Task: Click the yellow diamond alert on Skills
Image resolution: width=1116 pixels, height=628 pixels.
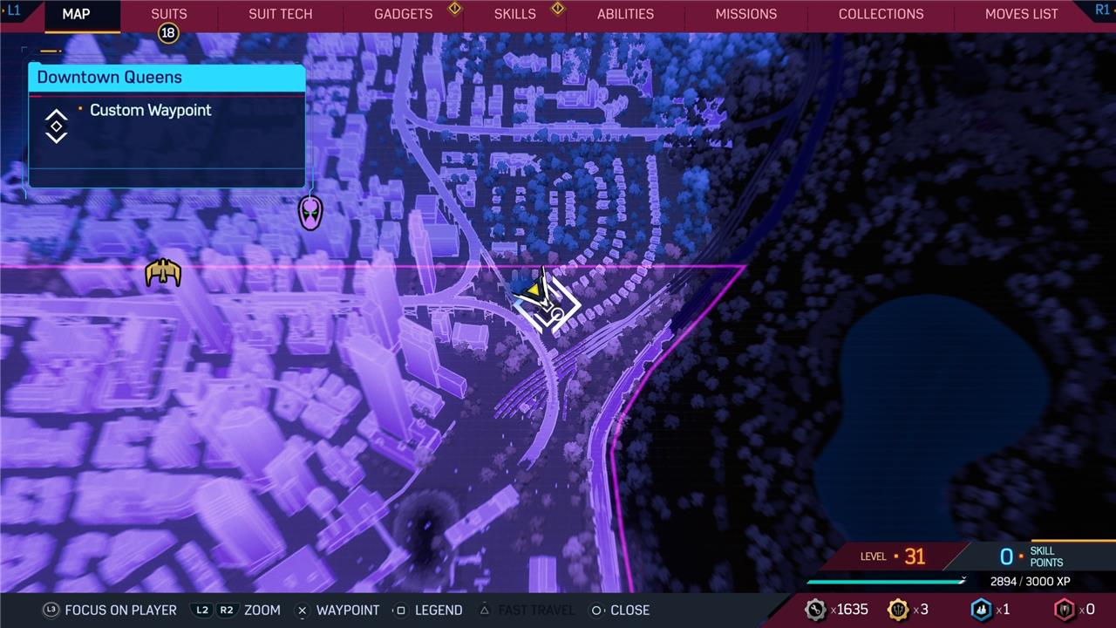Action: [557, 9]
